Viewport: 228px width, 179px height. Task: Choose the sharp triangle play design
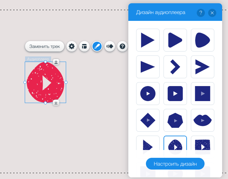(148, 40)
